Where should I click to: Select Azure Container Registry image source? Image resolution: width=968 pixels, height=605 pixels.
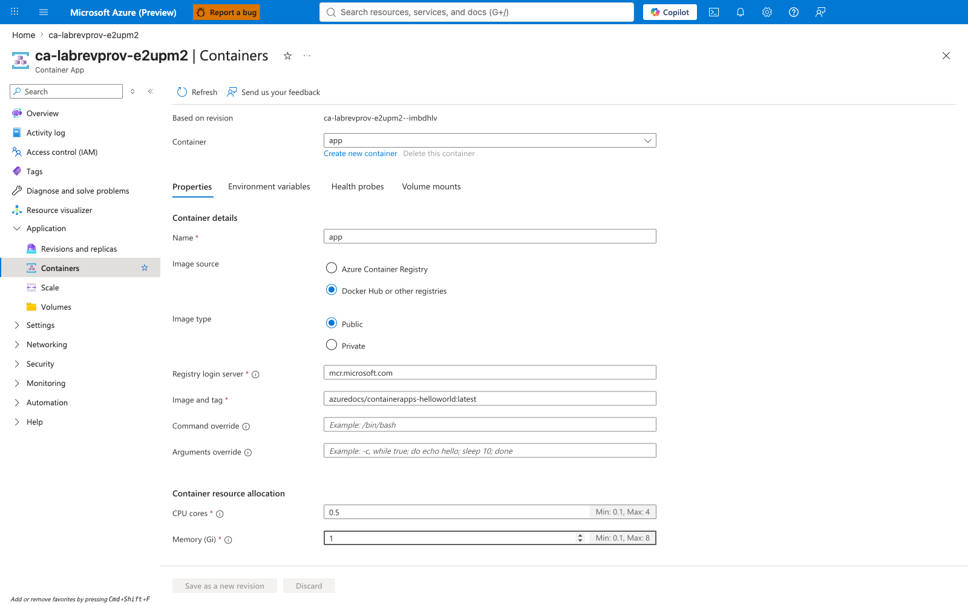pos(332,268)
